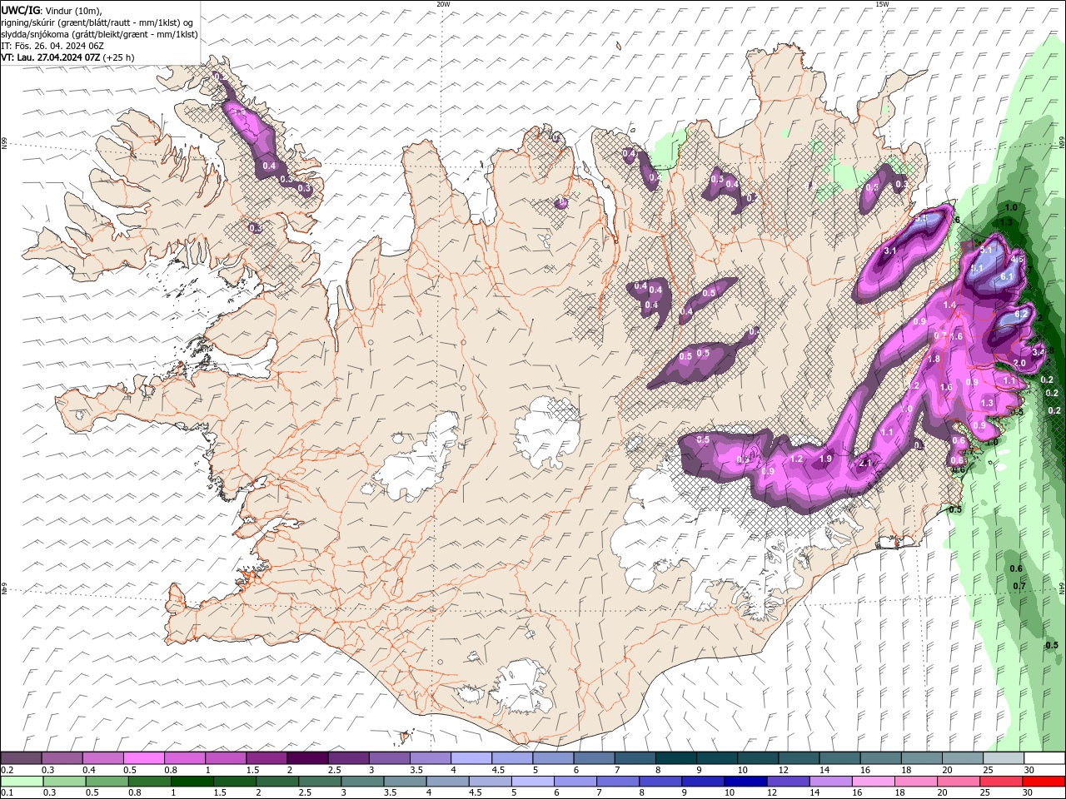The width and height of the screenshot is (1066, 799).
Task: Select the 7 blue swatch in the bottom rain legend row
Action: [618, 782]
